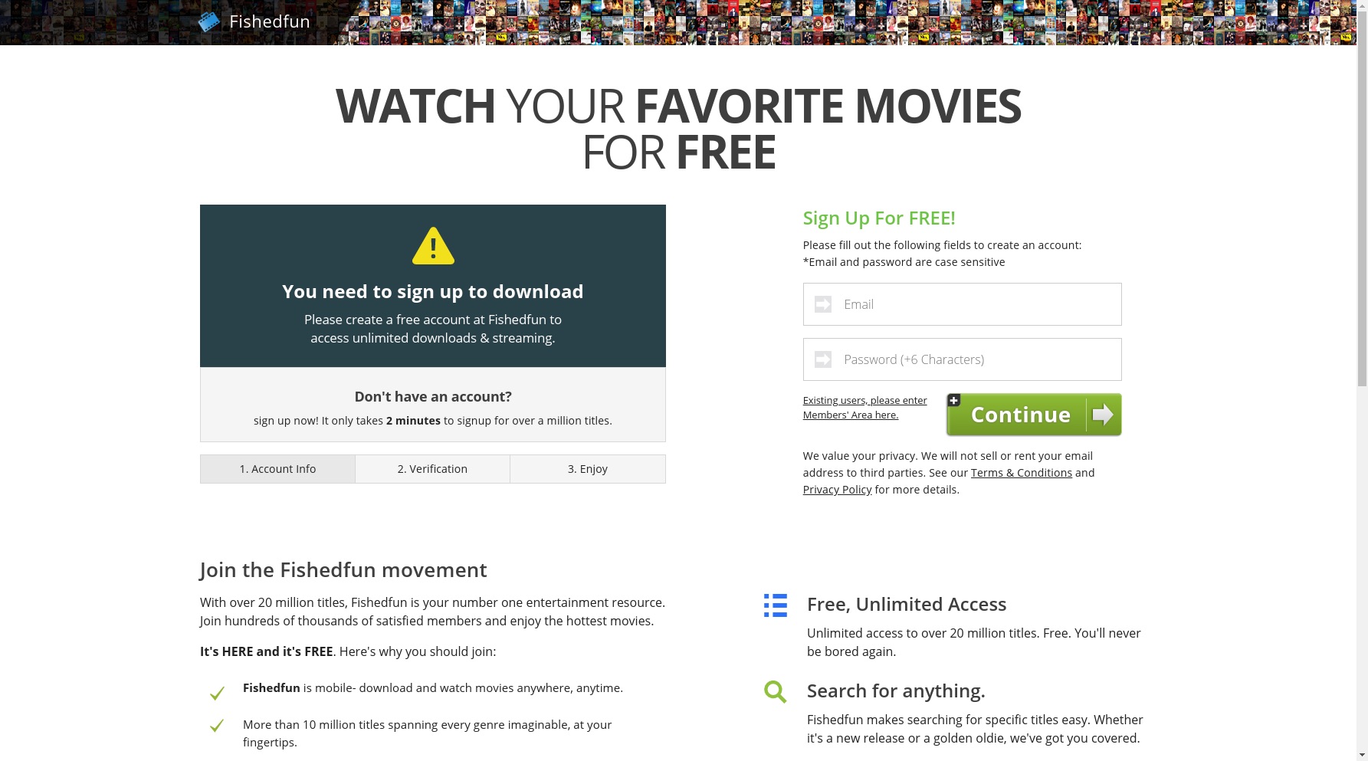This screenshot has width=1368, height=761.
Task: Select the 1. Account Info step tab
Action: click(x=277, y=469)
